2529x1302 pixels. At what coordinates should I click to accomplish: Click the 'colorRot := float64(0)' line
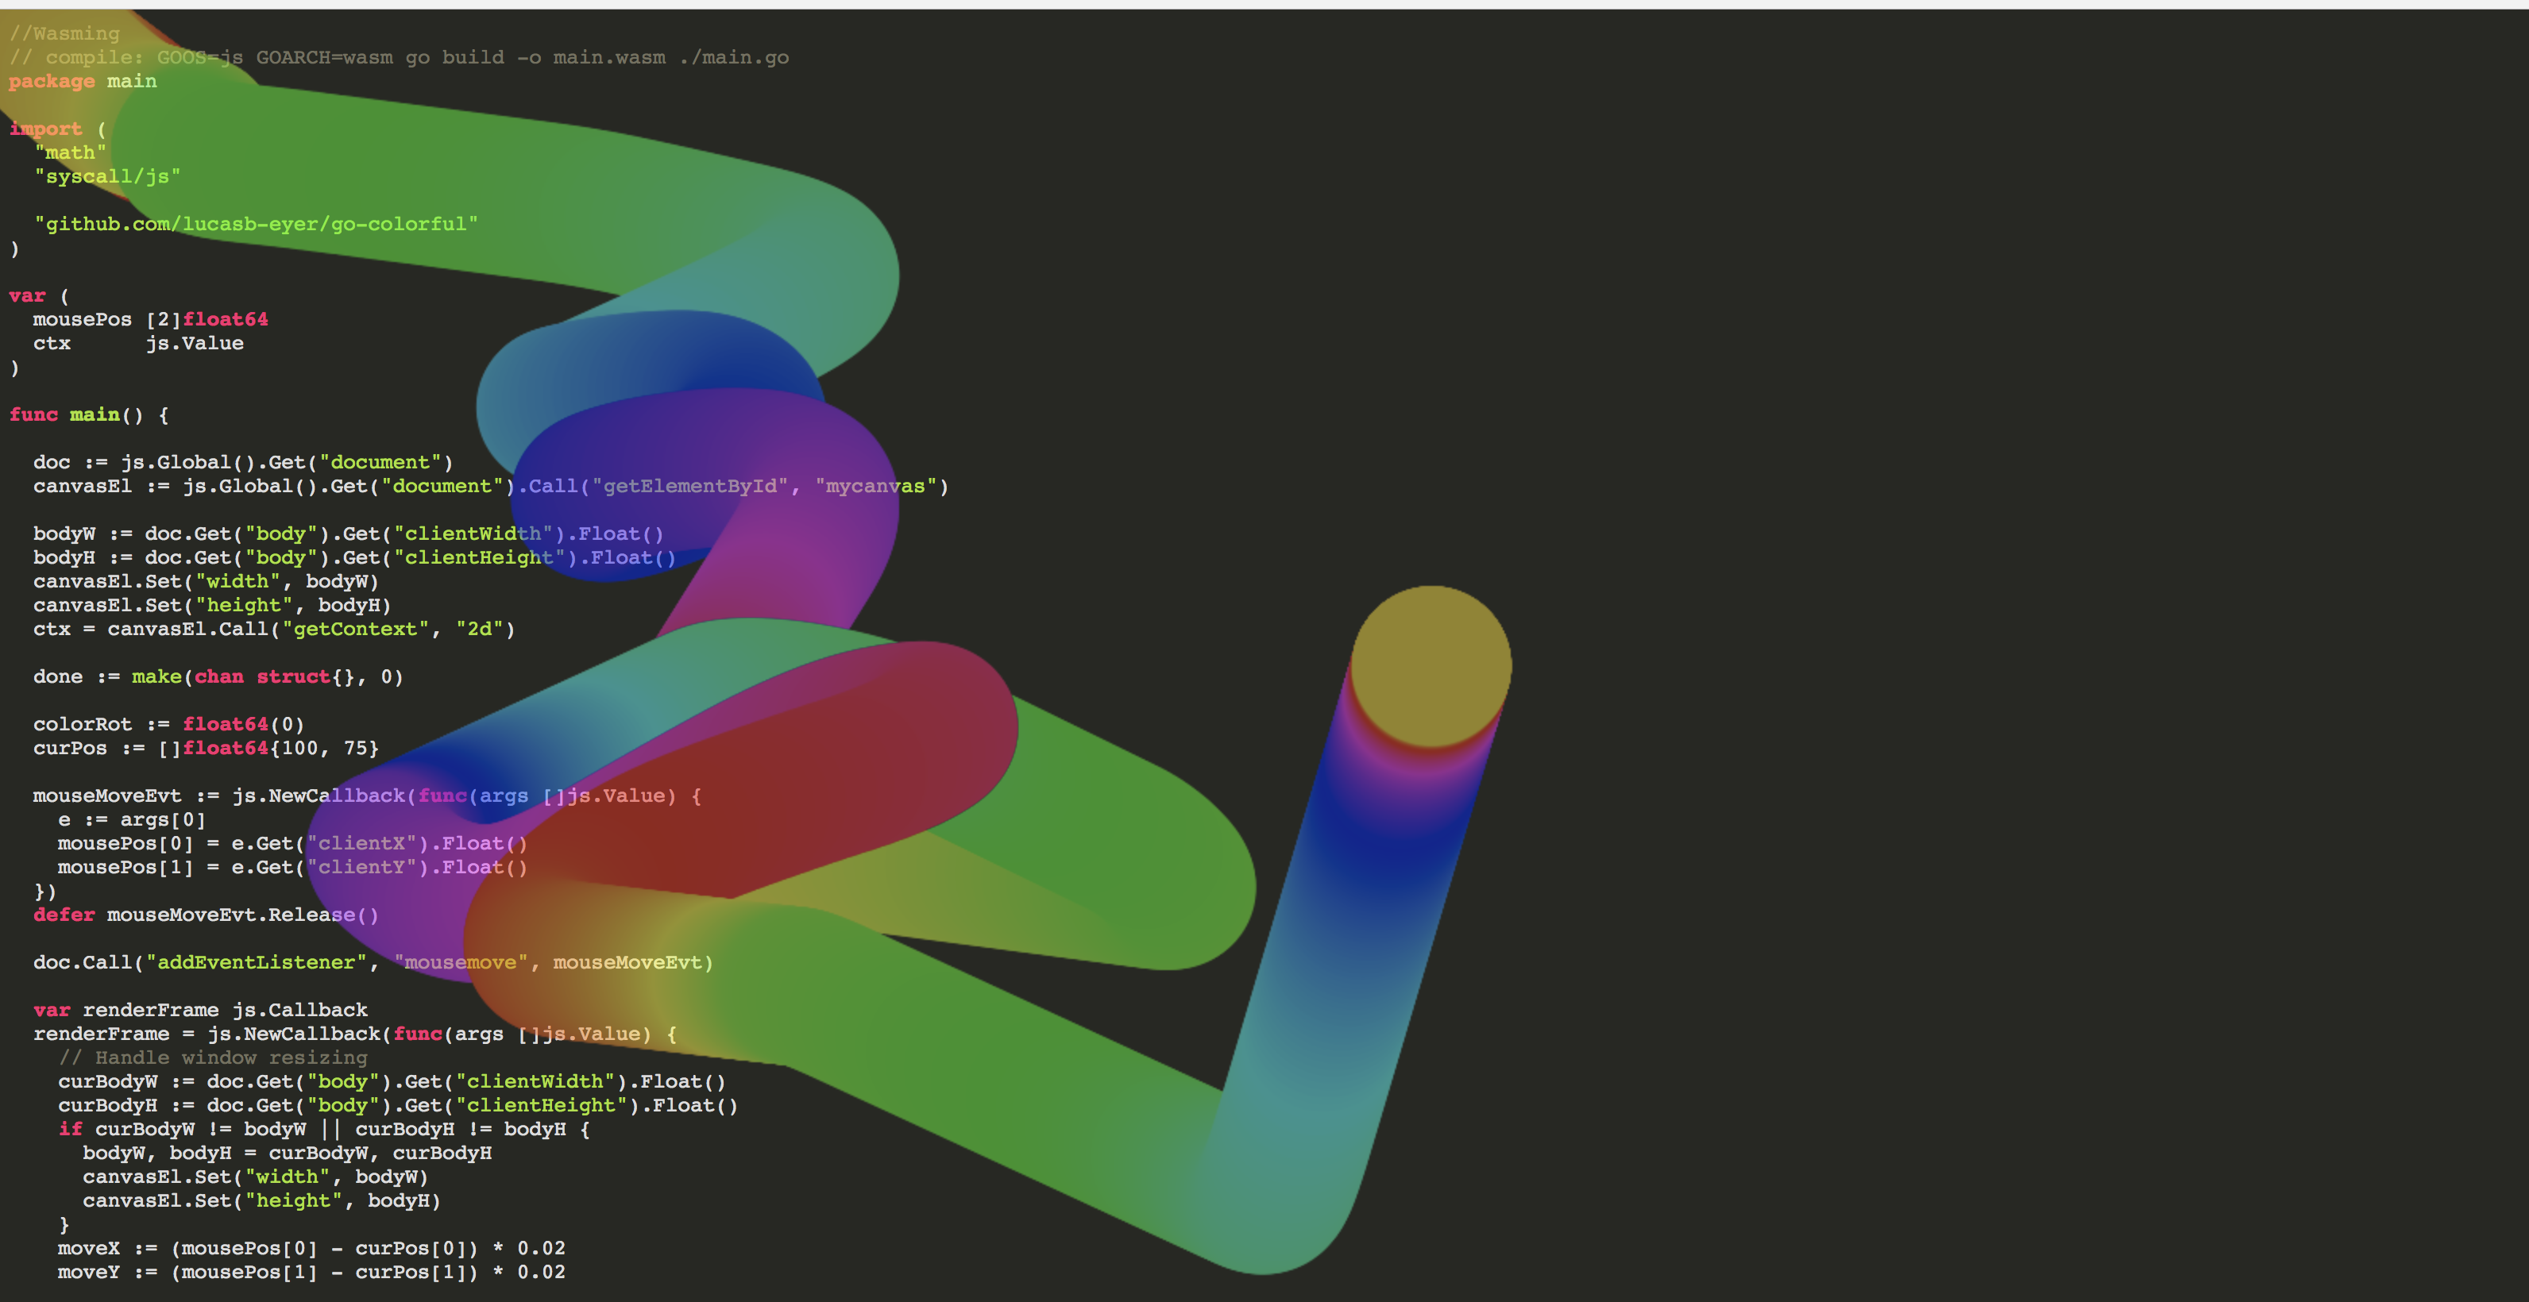point(168,724)
